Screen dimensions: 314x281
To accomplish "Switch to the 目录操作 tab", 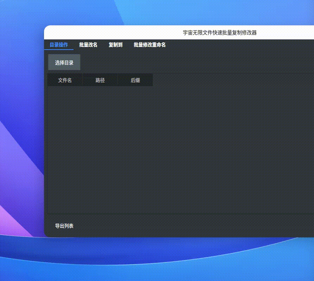I will pyautogui.click(x=59, y=45).
